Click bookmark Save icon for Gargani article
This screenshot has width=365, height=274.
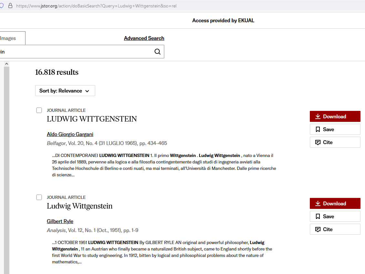click(318, 129)
